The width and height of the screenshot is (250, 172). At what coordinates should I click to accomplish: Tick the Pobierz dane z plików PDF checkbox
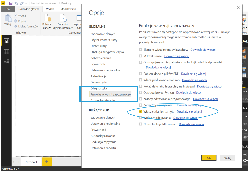pos(141,74)
